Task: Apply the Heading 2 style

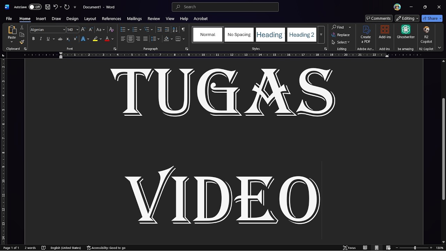Action: [302, 35]
